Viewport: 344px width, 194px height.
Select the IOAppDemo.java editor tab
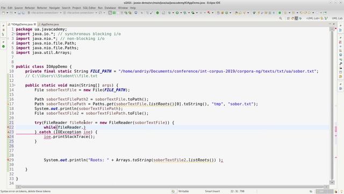point(21,24)
